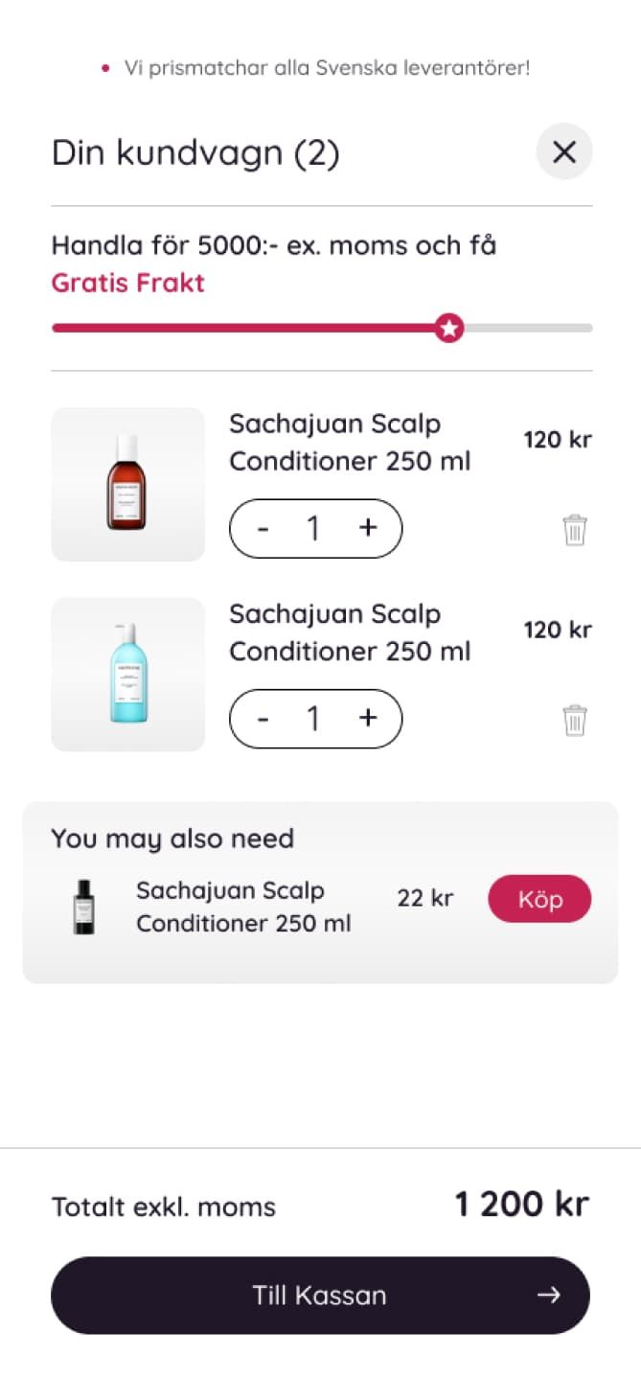Increase quantity of the brown bottle item
Viewport: 641px width, 1380px height.
[368, 528]
